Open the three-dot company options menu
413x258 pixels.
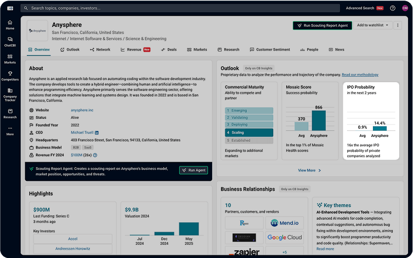(398, 25)
